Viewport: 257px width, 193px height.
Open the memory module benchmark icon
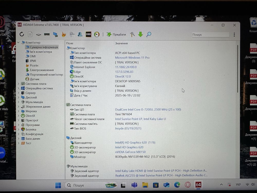47,34
